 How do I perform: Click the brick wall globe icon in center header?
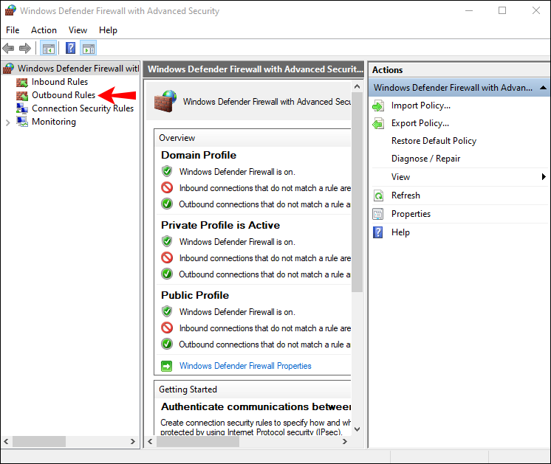(x=165, y=101)
